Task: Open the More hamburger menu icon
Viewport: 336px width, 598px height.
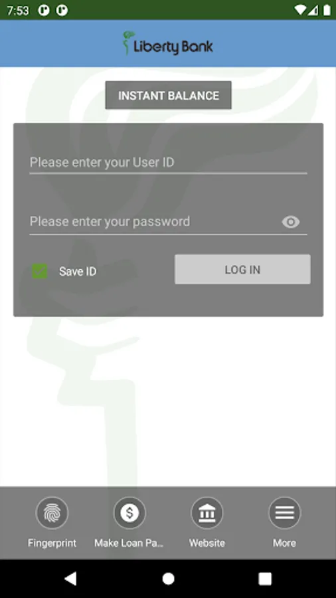Action: pos(285,513)
